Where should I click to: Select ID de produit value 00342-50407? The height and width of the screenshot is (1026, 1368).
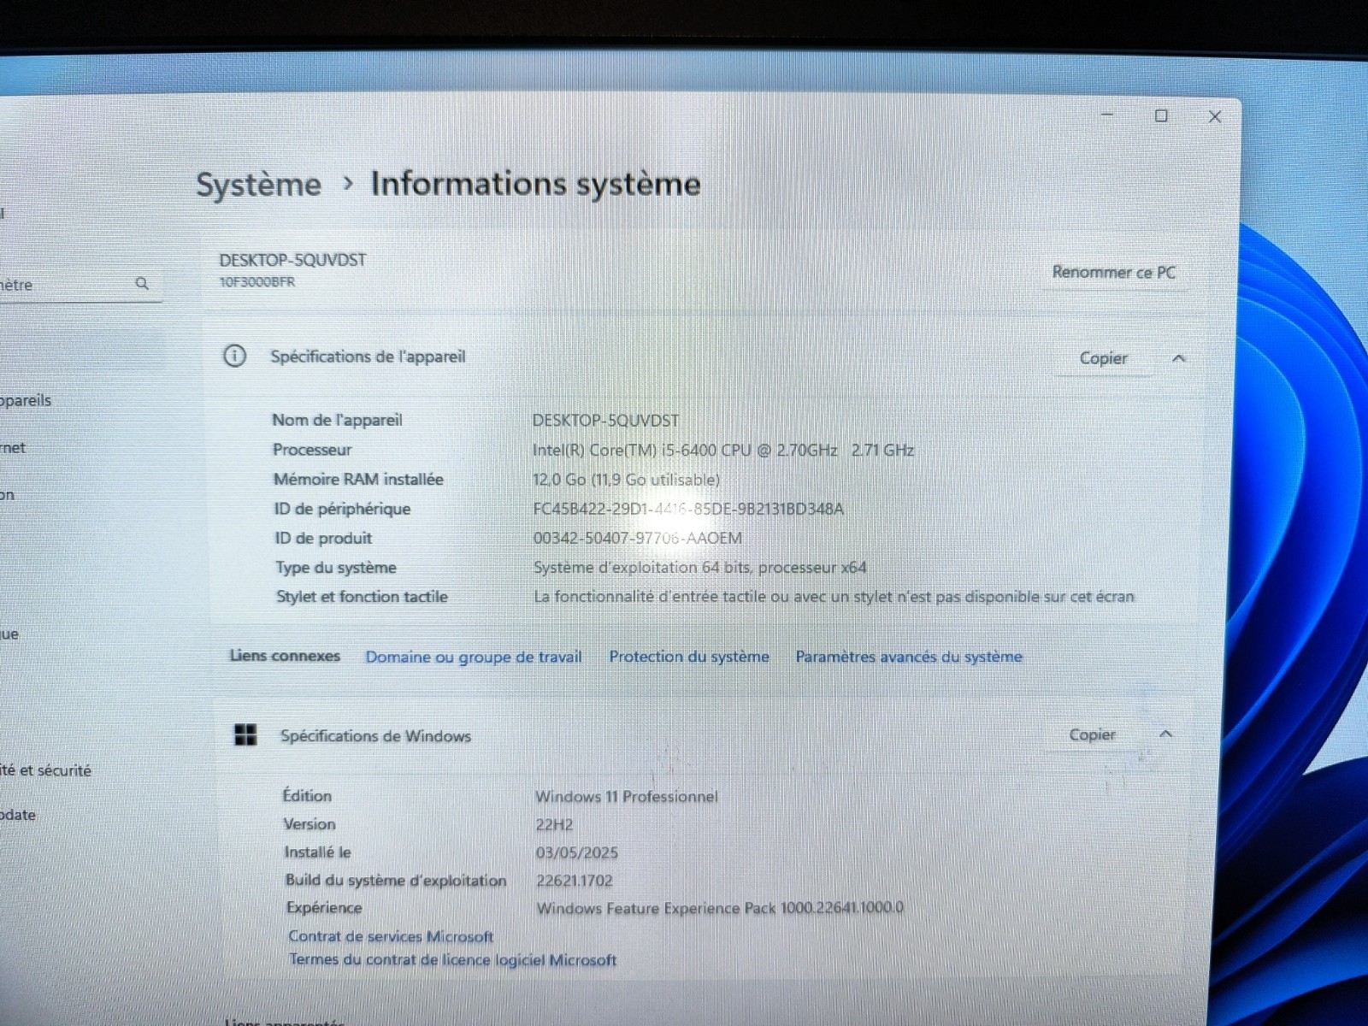pyautogui.click(x=637, y=538)
